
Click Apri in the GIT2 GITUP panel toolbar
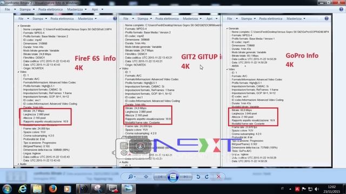click(x=209, y=19)
